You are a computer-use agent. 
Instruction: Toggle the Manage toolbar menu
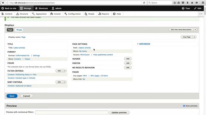point(26,8)
